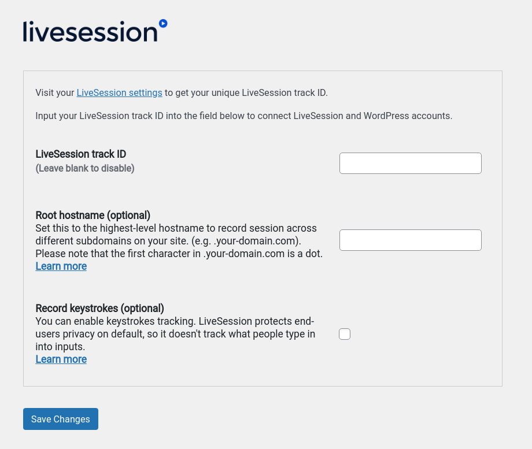Click the circular play badge in the header
The image size is (532, 449).
pyautogui.click(x=162, y=24)
